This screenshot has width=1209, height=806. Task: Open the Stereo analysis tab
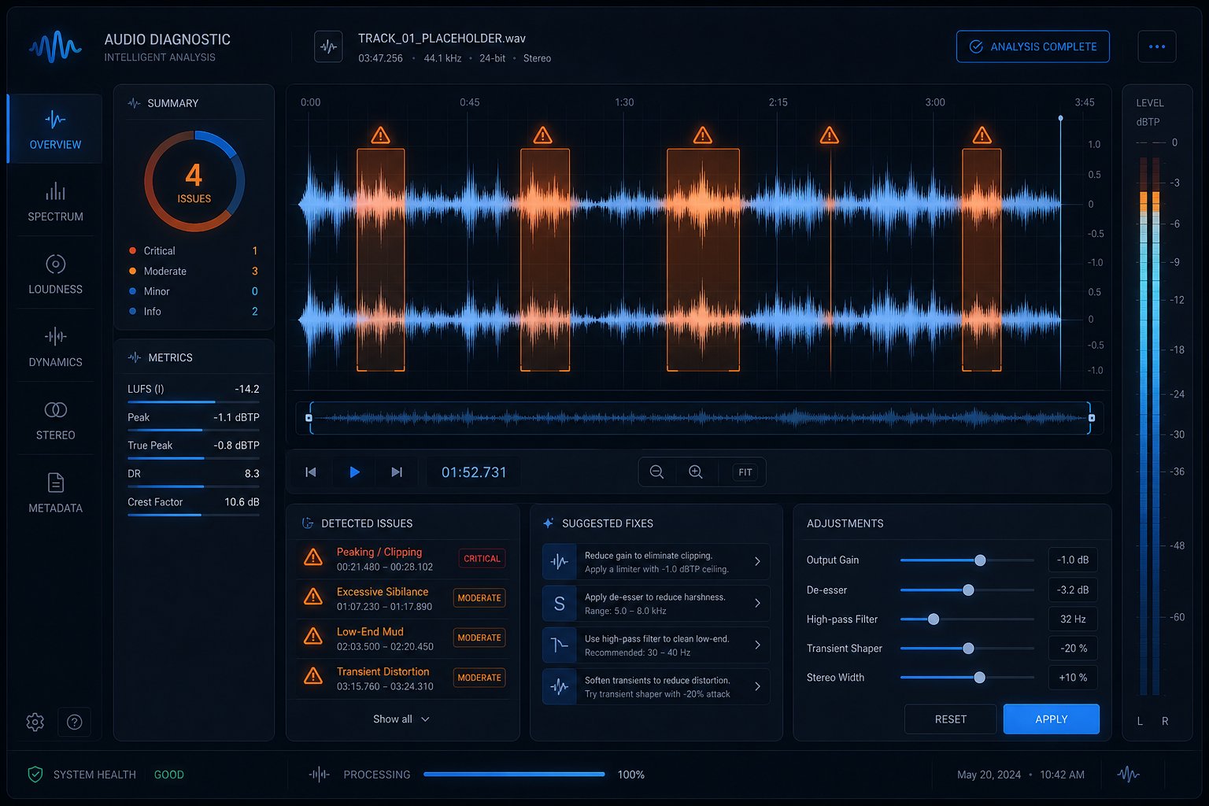pos(55,420)
